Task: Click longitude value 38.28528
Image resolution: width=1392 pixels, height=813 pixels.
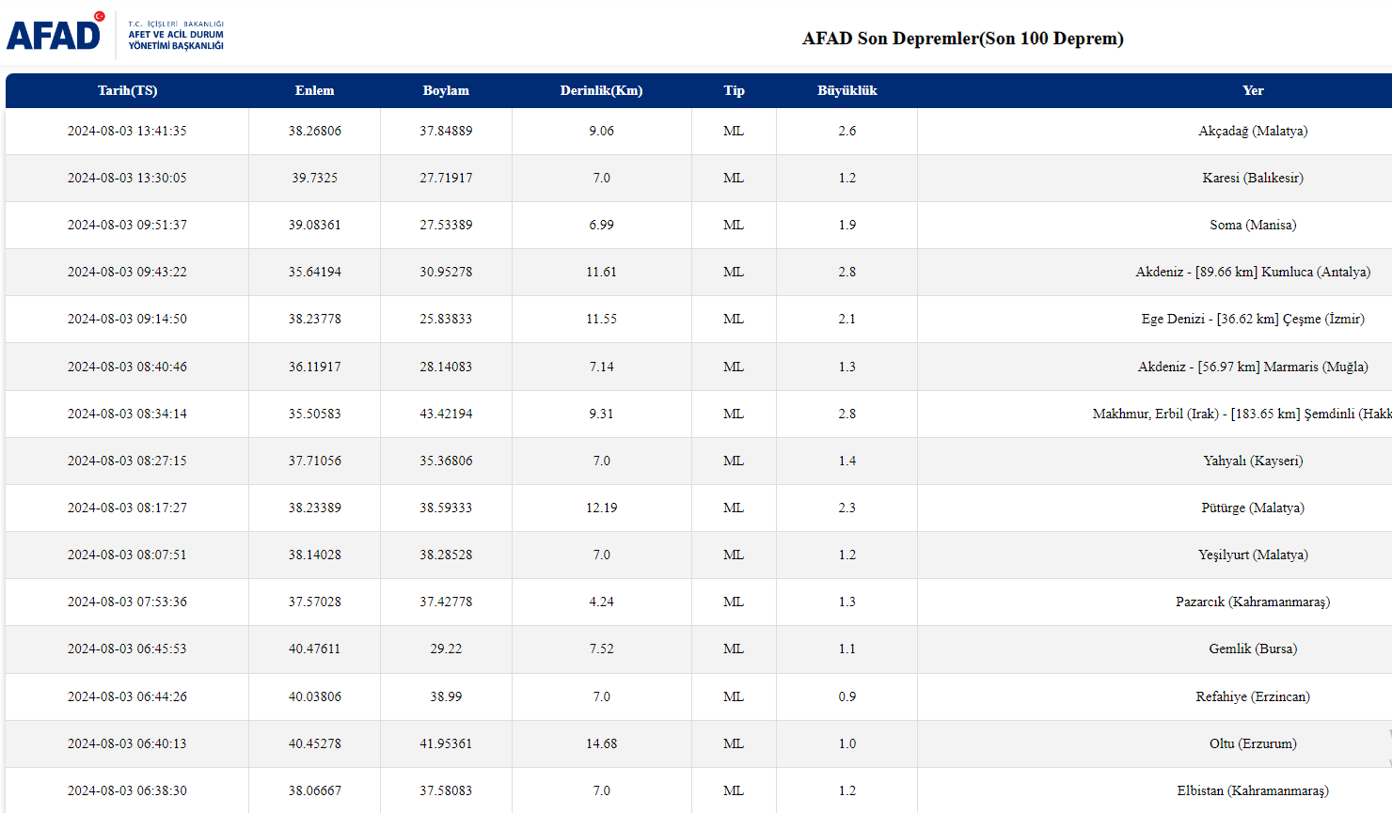Action: click(x=446, y=555)
